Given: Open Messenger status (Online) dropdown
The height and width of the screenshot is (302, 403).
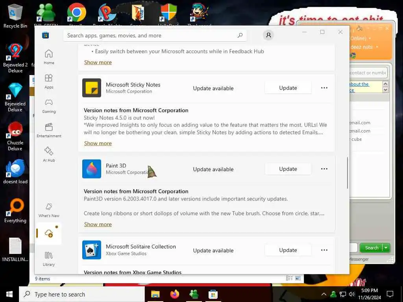Looking at the screenshot, I should pos(370,39).
